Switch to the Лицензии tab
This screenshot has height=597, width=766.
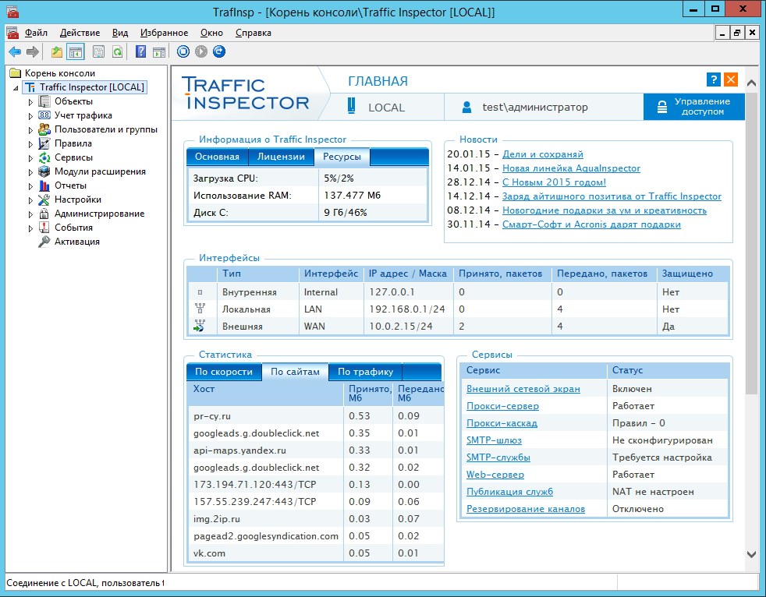click(x=281, y=157)
